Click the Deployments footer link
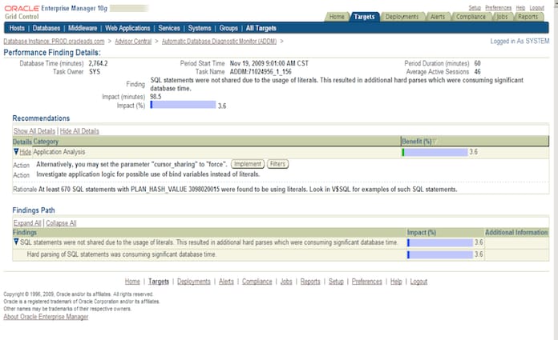 tap(194, 282)
